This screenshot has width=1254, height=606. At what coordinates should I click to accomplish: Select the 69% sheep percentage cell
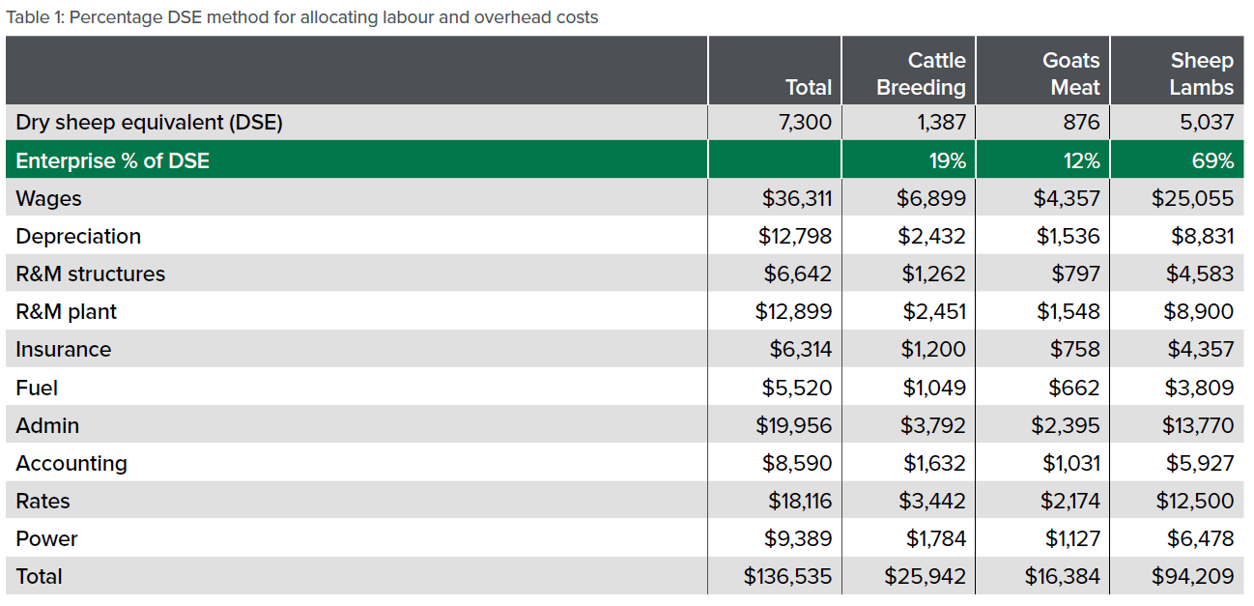1212,160
